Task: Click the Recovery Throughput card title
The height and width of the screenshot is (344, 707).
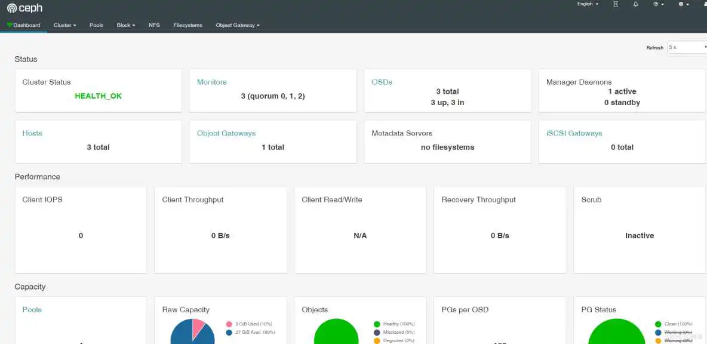Action: pos(478,199)
